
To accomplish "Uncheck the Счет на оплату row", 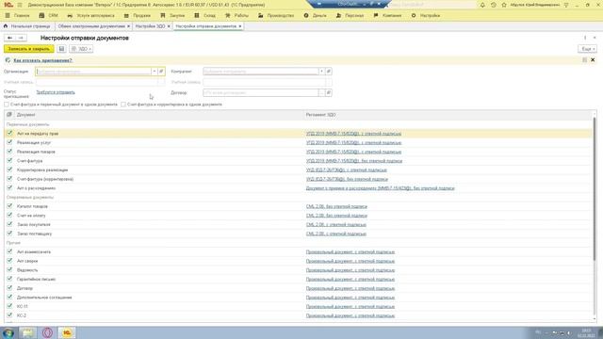I will click(9, 216).
